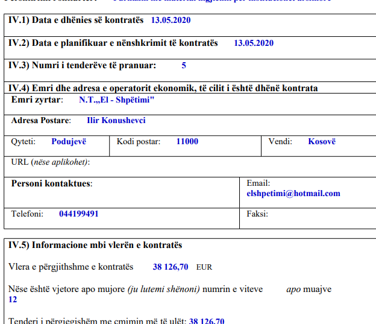Click the number of tenders received value 5
This screenshot has width=376, height=324.
pos(184,65)
